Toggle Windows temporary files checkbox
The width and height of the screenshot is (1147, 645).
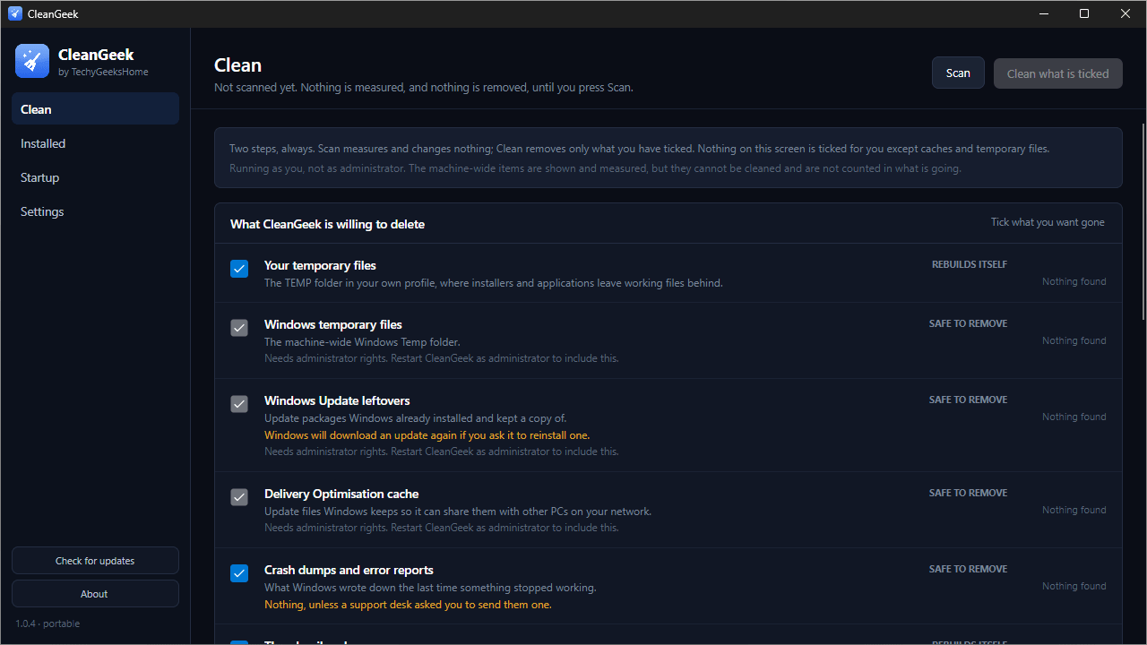tap(239, 328)
